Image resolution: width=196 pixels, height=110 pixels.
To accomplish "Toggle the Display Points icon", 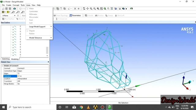I will [x=126, y=9].
